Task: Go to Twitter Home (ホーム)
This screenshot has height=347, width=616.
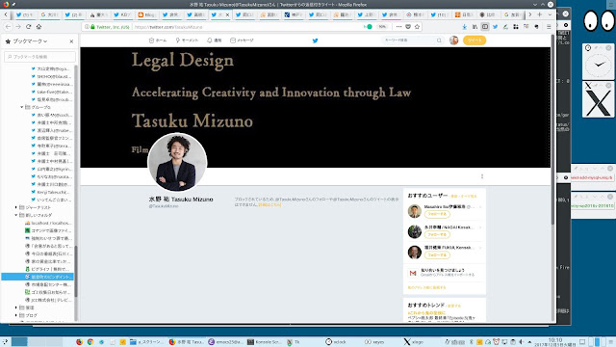Action: coord(158,40)
